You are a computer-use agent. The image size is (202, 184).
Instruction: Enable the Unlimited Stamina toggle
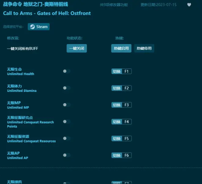66,88
